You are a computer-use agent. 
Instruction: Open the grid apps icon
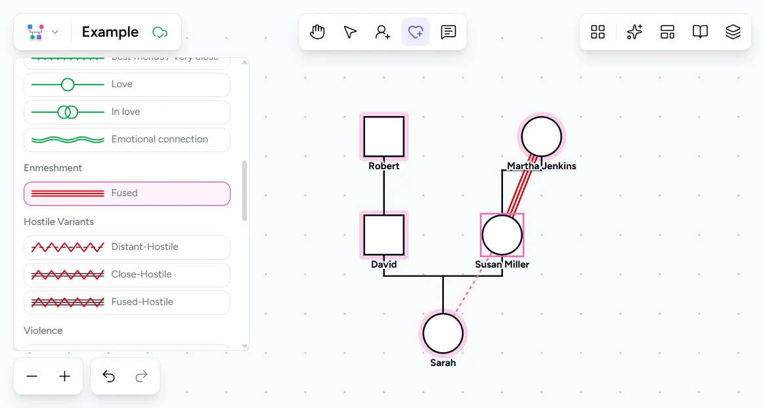598,32
